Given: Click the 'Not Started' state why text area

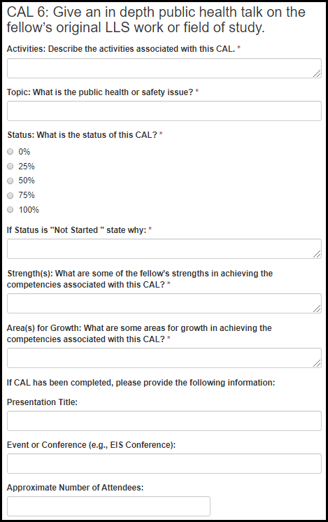Looking at the screenshot, I should pos(164,248).
